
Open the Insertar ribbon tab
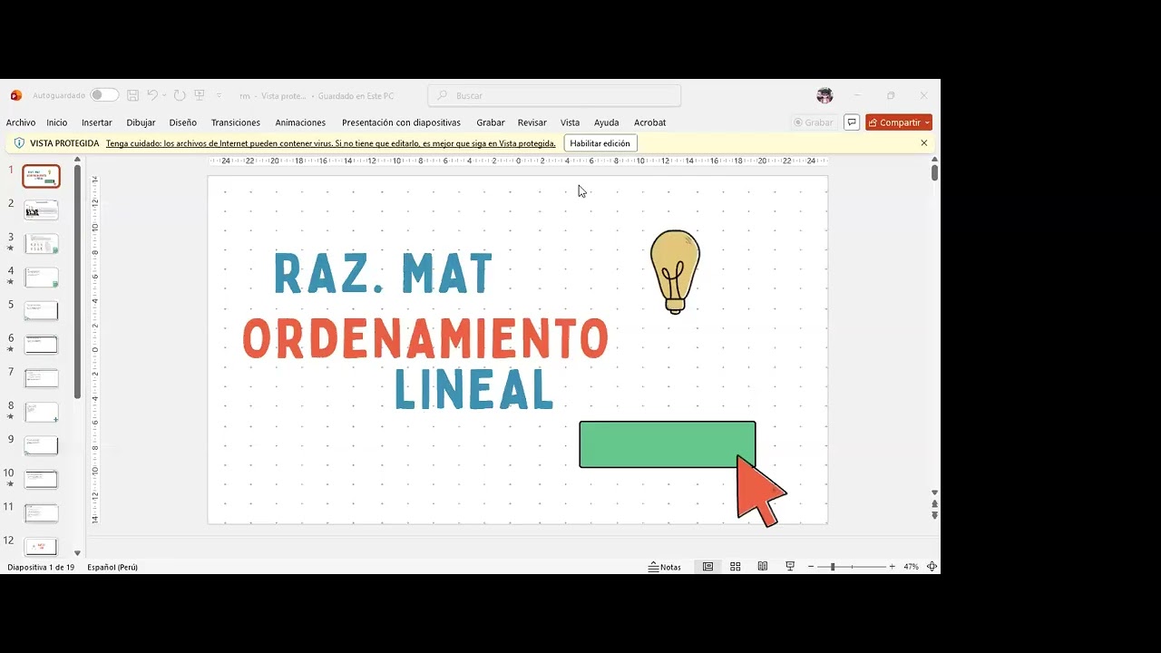click(97, 122)
